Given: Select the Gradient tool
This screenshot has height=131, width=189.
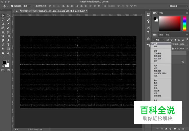Looking at the screenshot, I should 8,36.
